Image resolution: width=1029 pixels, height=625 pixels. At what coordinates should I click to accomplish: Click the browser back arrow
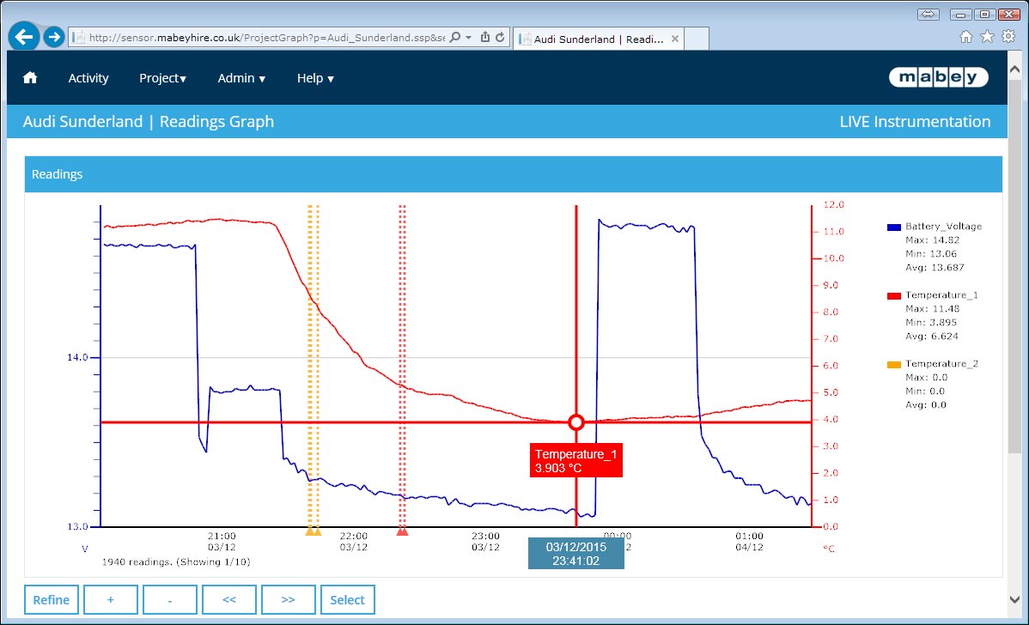(24, 37)
